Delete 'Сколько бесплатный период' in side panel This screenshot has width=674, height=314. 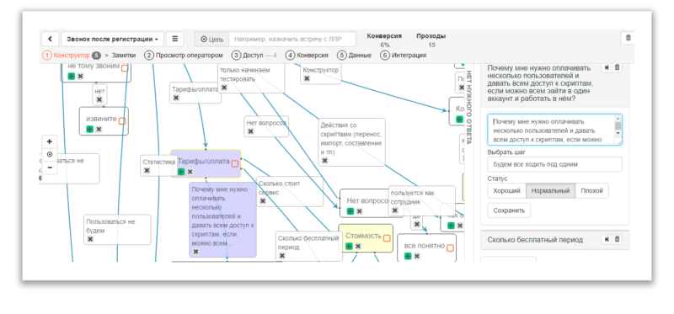pos(618,239)
